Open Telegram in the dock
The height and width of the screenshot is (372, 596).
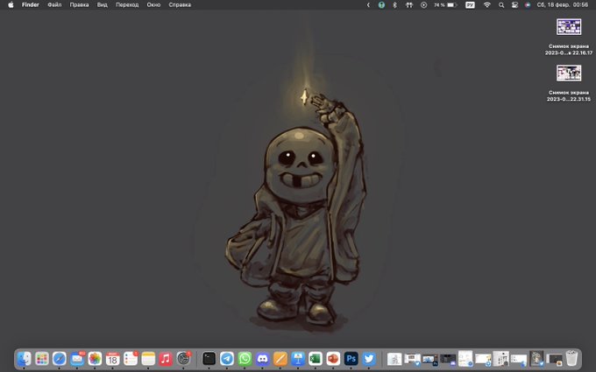point(227,358)
